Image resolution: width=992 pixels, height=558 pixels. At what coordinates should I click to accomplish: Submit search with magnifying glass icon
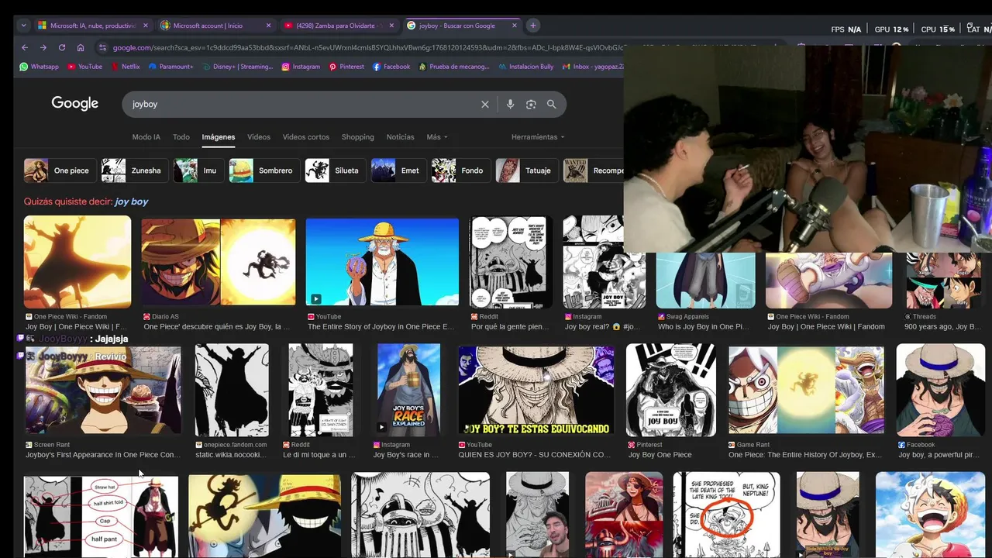(x=551, y=104)
